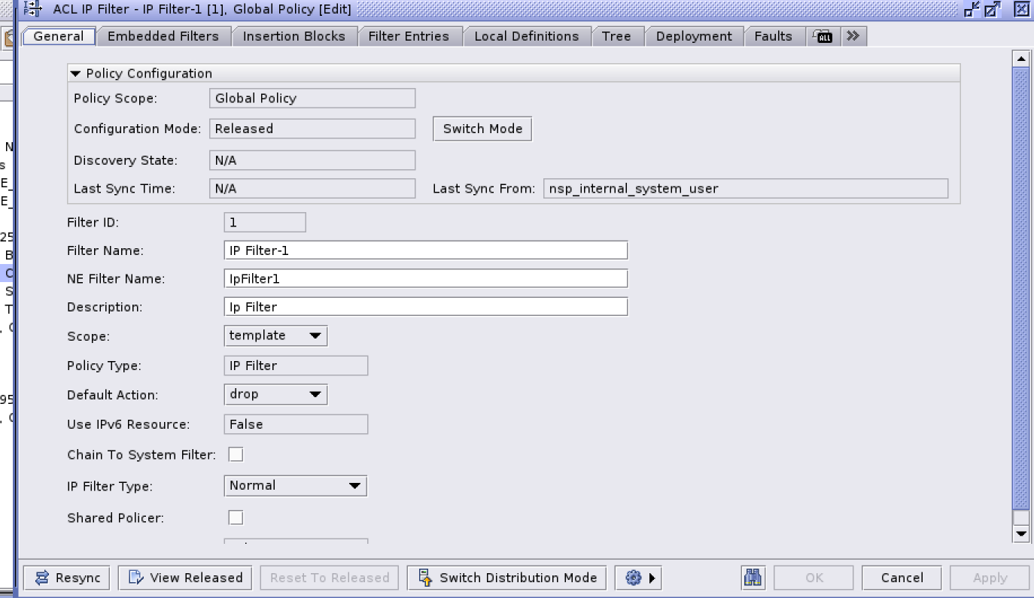
Task: Collapse the Policy Configuration section
Action: [x=75, y=74]
